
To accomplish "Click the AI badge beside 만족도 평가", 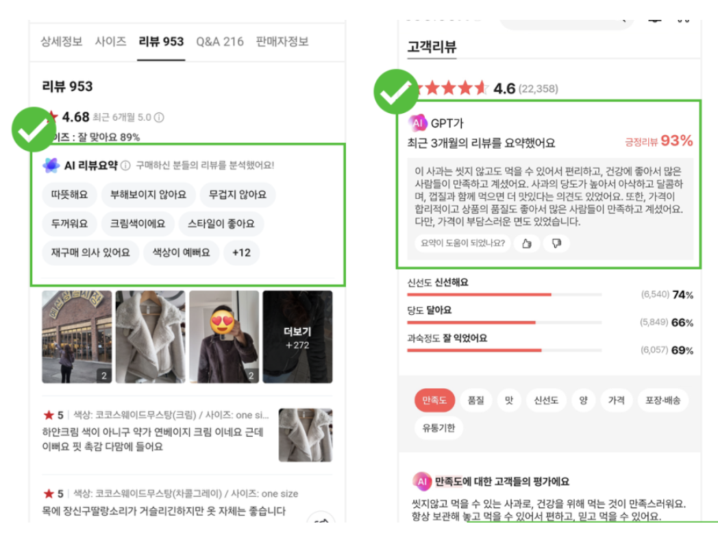I will (x=422, y=481).
